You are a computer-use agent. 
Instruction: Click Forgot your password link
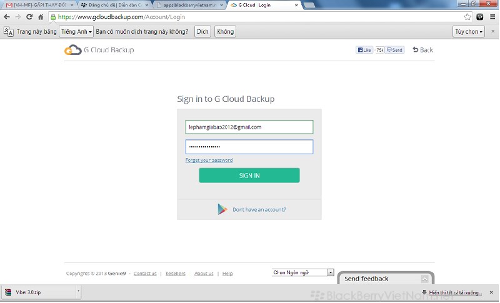[209, 160]
